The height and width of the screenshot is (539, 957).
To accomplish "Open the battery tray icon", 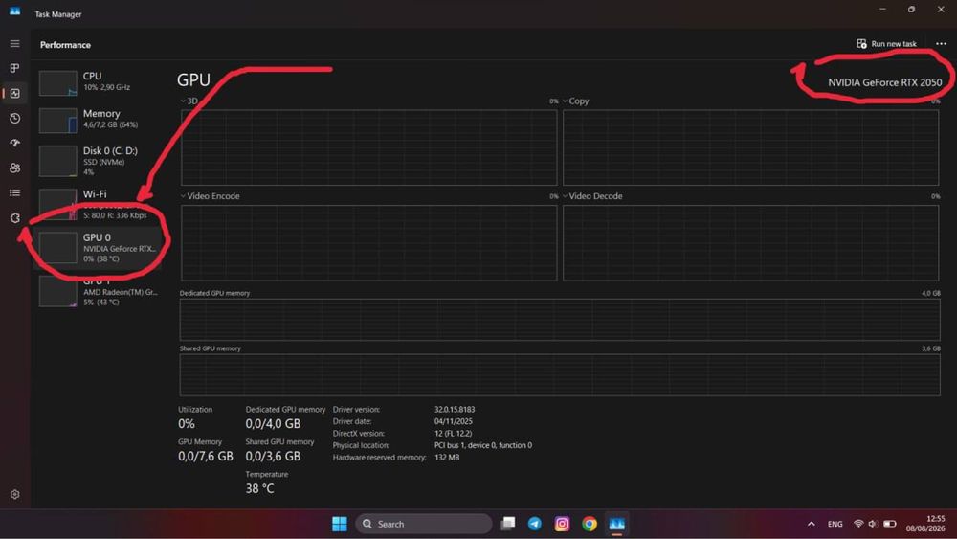I will (x=890, y=524).
